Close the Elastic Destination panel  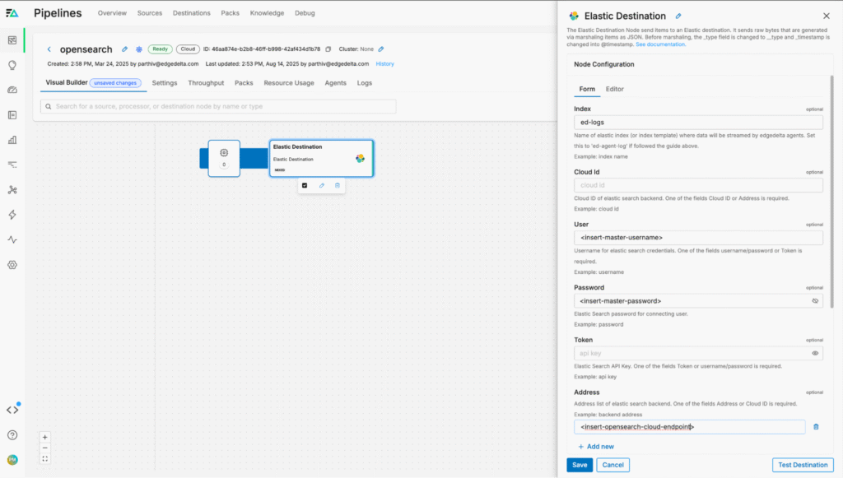[x=827, y=16]
